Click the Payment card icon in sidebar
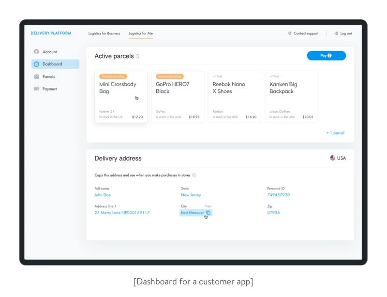 36,89
